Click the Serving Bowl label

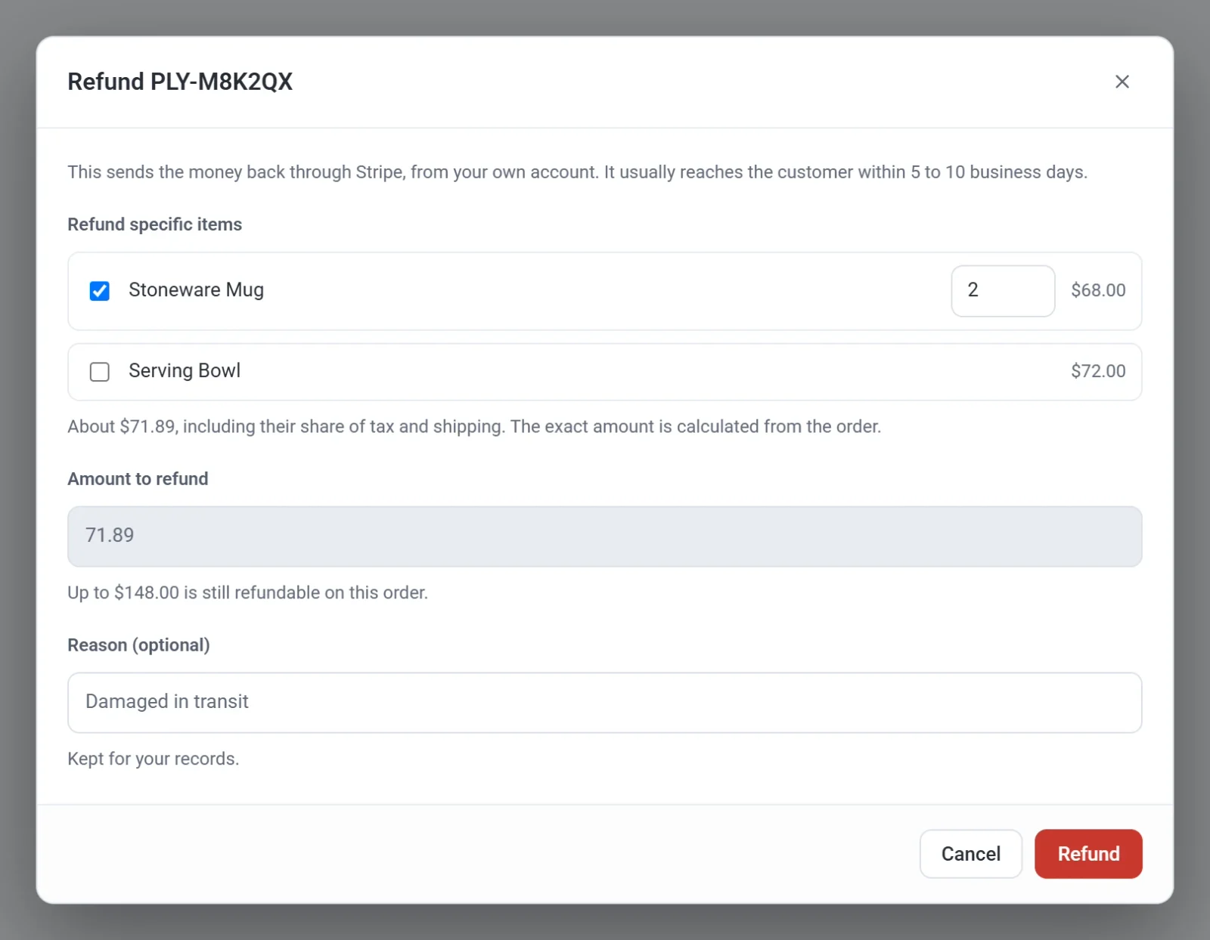tap(185, 371)
